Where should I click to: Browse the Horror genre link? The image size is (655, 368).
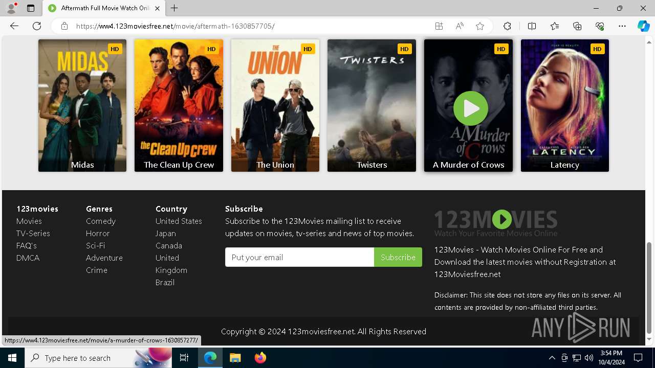[98, 234]
